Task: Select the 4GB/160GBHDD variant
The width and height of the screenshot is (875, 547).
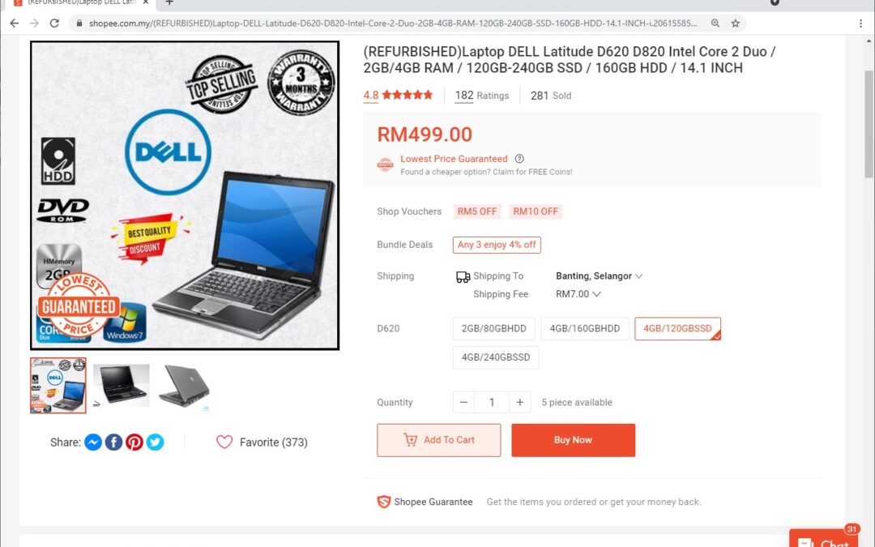Action: (x=585, y=329)
